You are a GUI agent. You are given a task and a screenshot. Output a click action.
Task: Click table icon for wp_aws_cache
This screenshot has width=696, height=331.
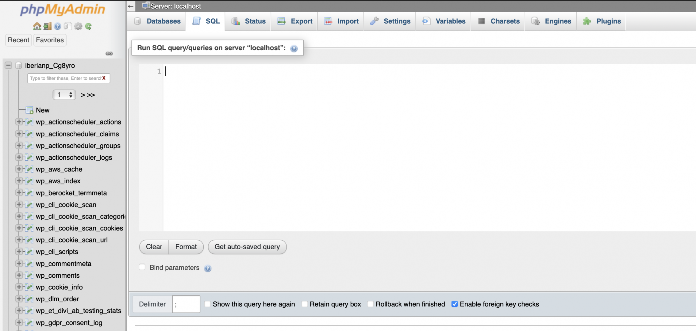[29, 169]
